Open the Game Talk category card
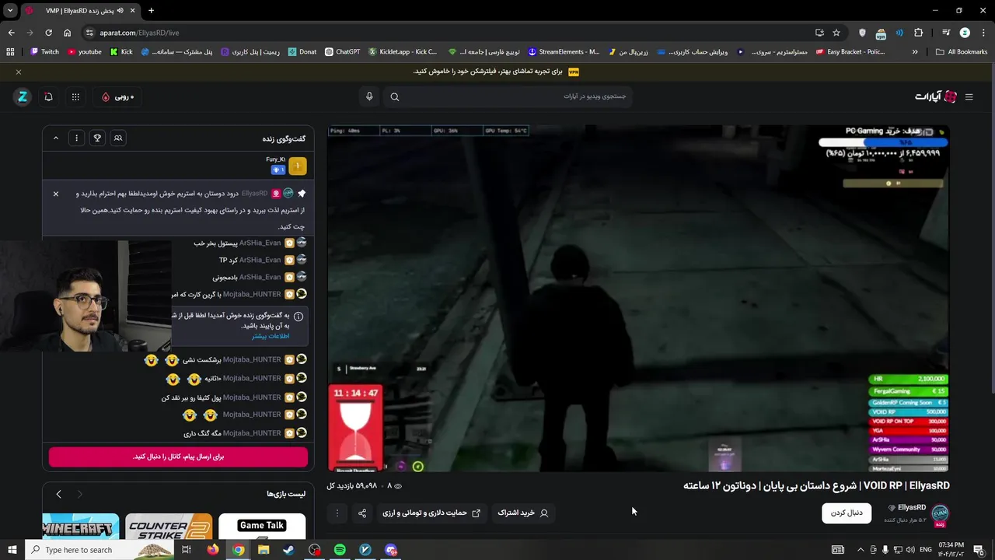Screen dimensions: 995x560 point(262,527)
